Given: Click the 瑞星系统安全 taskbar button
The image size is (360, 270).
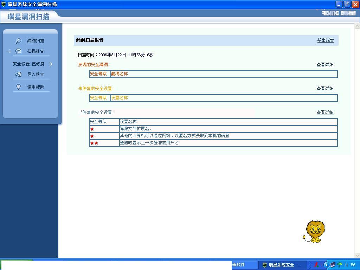Looking at the screenshot, I should 283,265.
